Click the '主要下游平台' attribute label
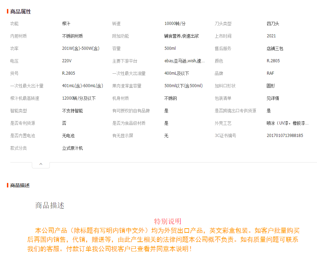Image resolution: width=317 pixels, height=258 pixels. pos(125,61)
